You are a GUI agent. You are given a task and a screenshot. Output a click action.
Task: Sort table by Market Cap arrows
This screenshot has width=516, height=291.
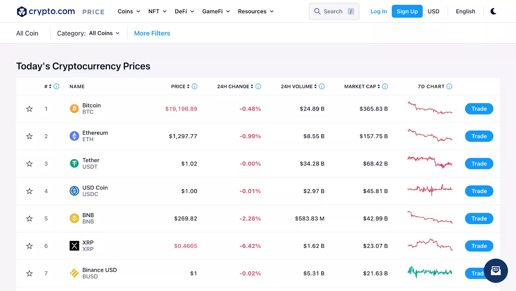[x=379, y=86]
